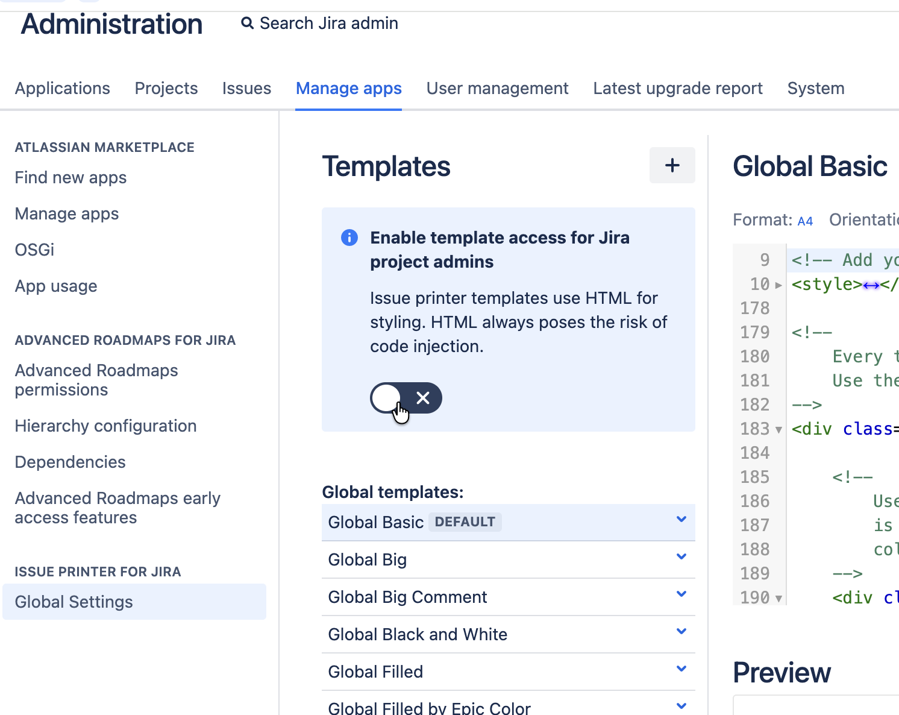Expand Global Big template chevron
The height and width of the screenshot is (715, 899).
(x=681, y=557)
